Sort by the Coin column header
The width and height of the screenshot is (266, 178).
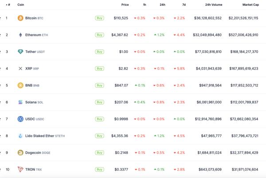[x=21, y=5]
